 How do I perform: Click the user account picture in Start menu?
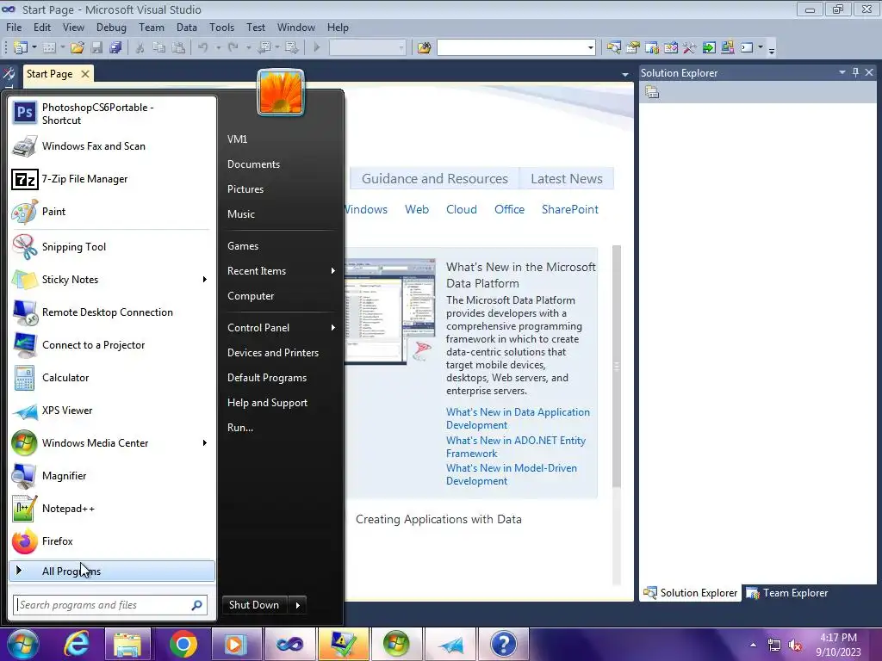tap(281, 92)
